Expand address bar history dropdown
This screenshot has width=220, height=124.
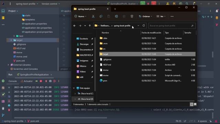pos(138,25)
